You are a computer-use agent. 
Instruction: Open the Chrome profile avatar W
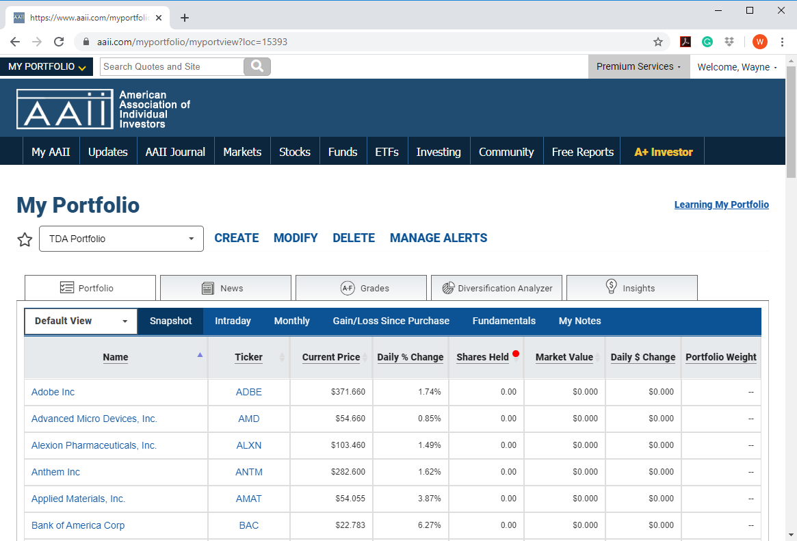coord(760,42)
